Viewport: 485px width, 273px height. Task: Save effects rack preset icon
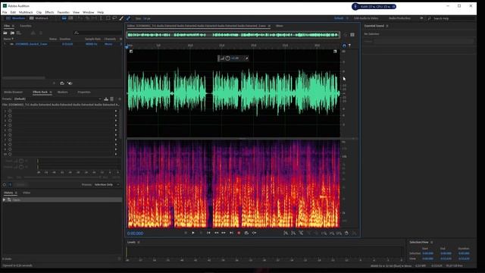[x=106, y=99]
